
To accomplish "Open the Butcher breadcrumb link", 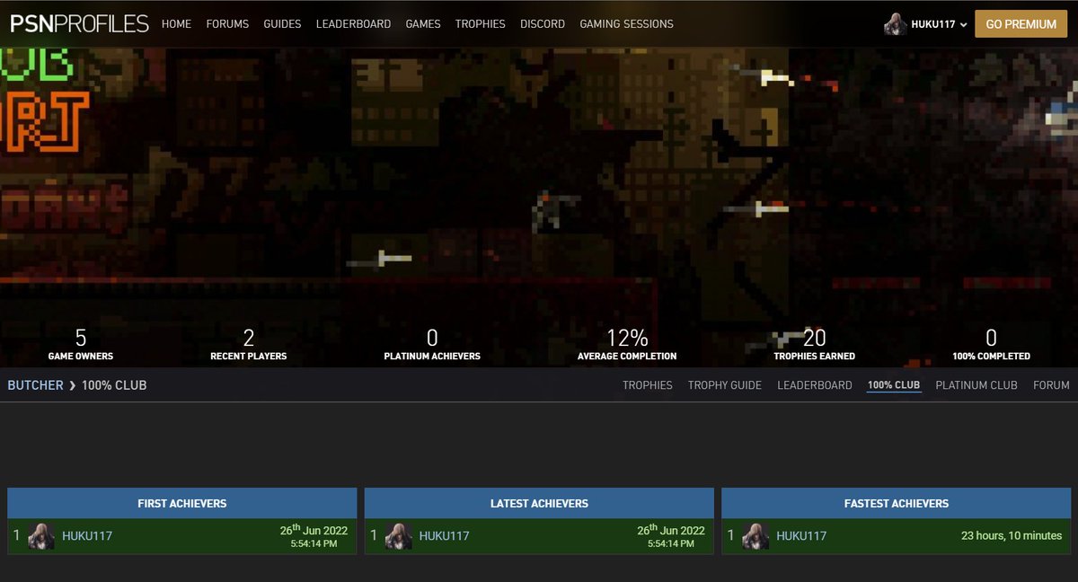I will [x=36, y=385].
